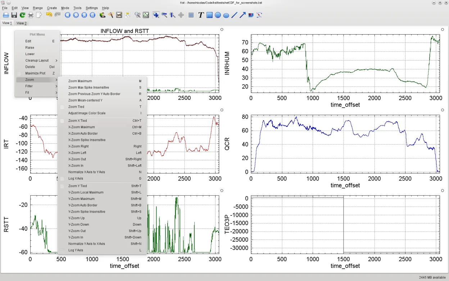The height and width of the screenshot is (281, 449).
Task: Toggle the Maximize Plot checkbox
Action: click(x=19, y=73)
